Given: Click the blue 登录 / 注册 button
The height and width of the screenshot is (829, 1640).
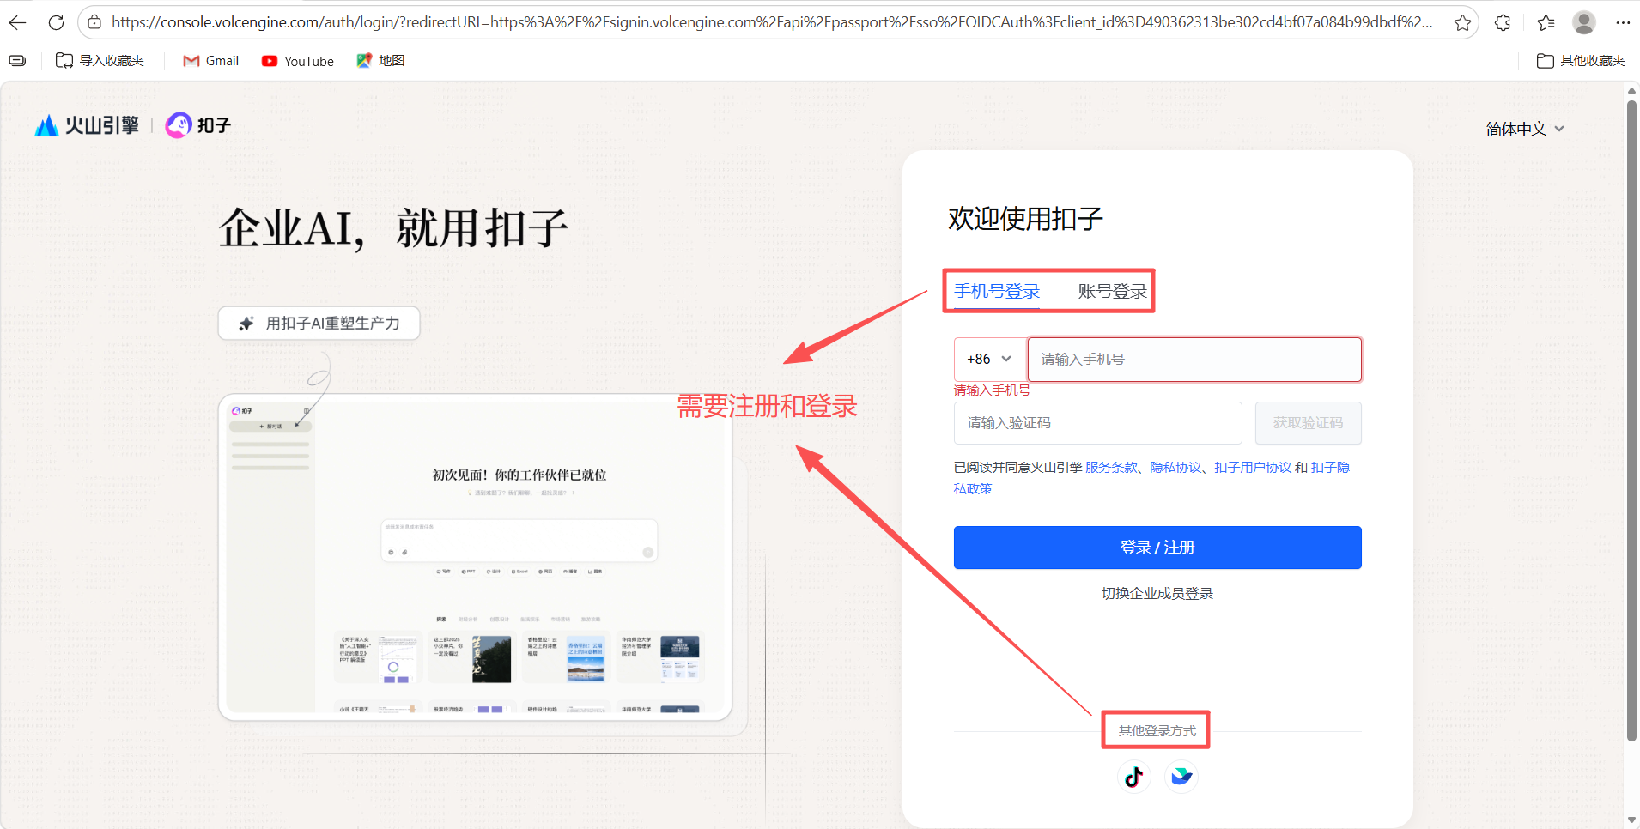Looking at the screenshot, I should pyautogui.click(x=1157, y=548).
